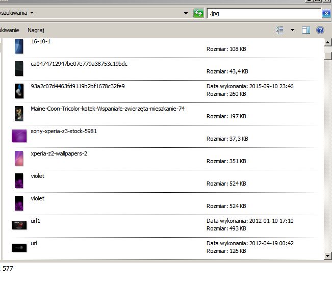
Task: Click date 2015-09-10 23:46
Action: (271, 86)
